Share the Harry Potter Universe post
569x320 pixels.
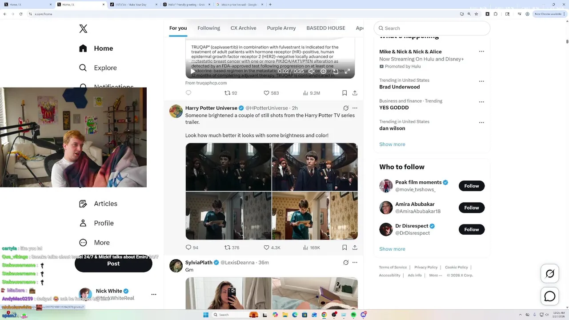(355, 248)
